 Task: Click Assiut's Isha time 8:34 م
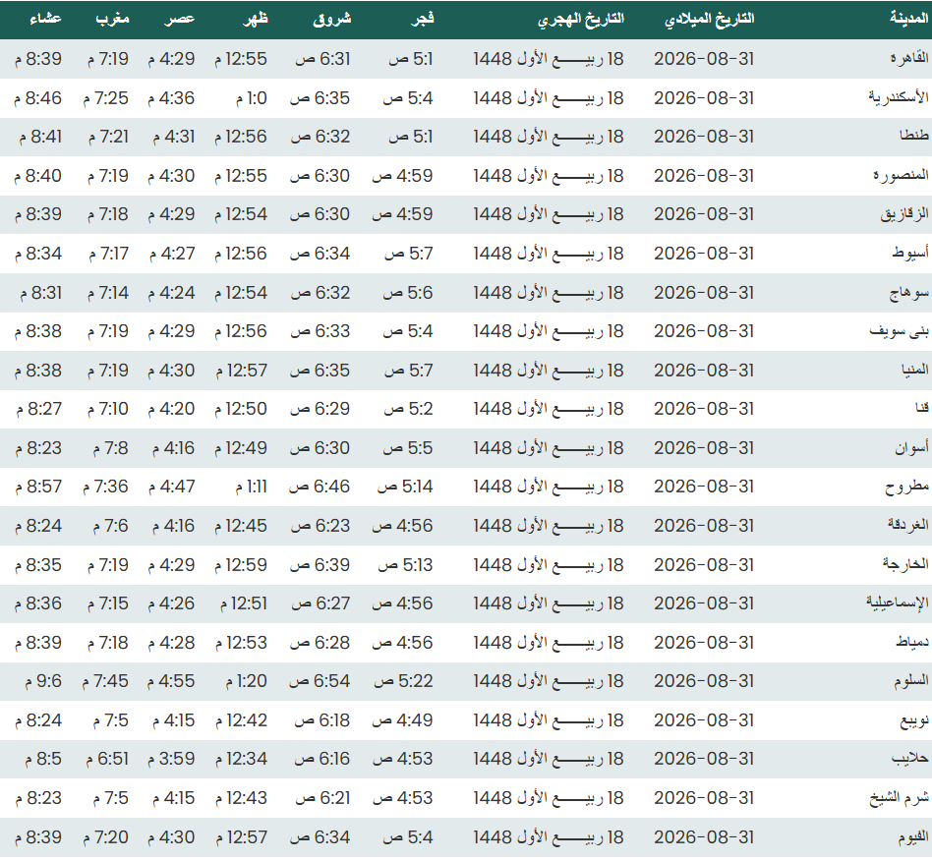point(38,254)
